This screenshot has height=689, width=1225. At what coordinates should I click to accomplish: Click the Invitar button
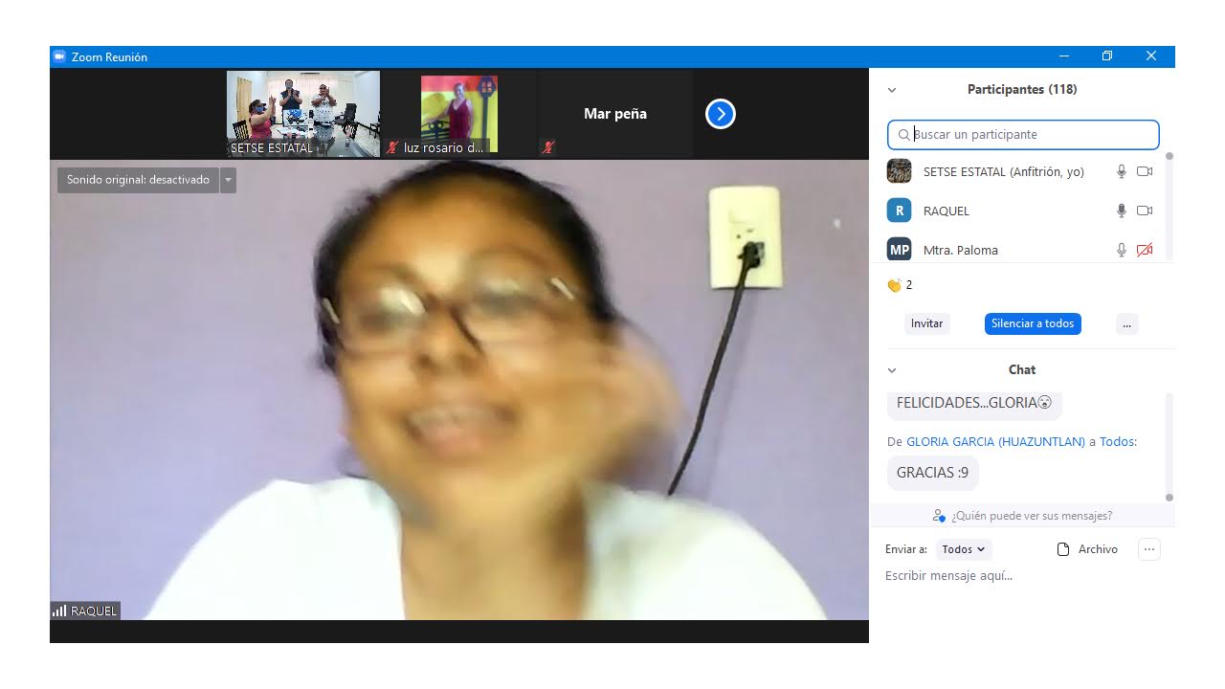coord(926,323)
